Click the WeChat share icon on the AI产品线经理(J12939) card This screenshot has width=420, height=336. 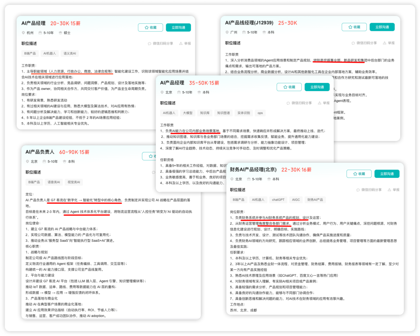[353, 43]
